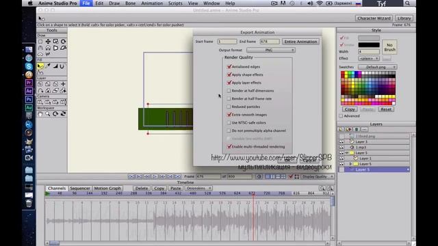Uncheck Apply shape effects

coord(229,74)
